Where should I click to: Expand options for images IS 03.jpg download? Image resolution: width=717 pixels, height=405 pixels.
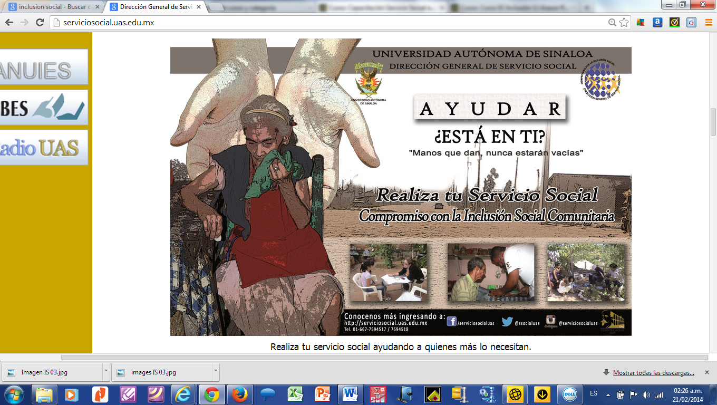tap(216, 372)
